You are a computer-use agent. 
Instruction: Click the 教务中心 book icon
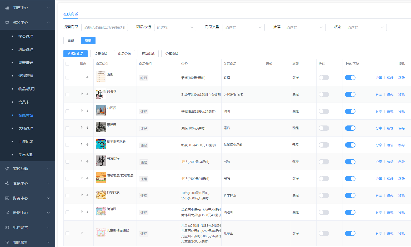click(7, 22)
